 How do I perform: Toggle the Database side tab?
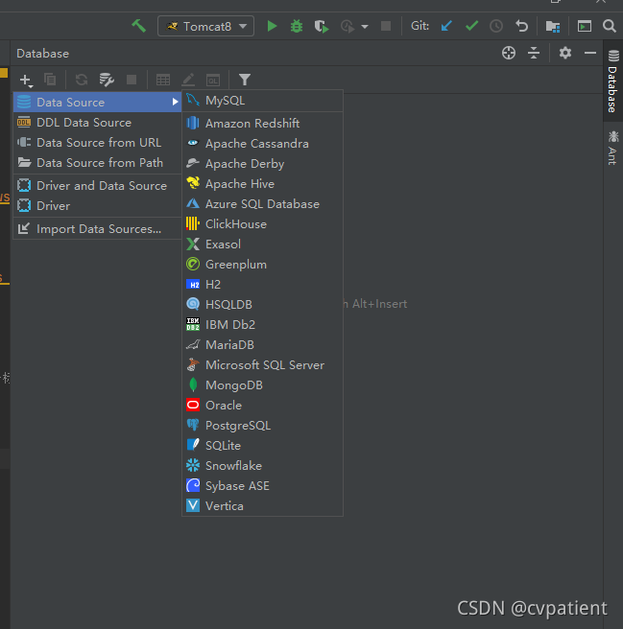613,81
